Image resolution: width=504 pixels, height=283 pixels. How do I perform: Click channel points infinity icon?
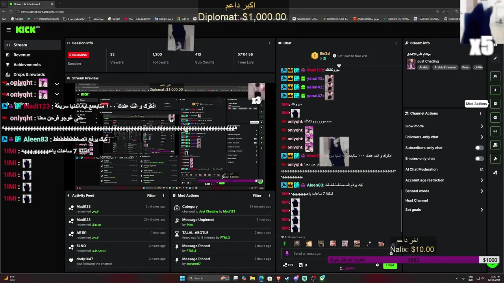[288, 265]
